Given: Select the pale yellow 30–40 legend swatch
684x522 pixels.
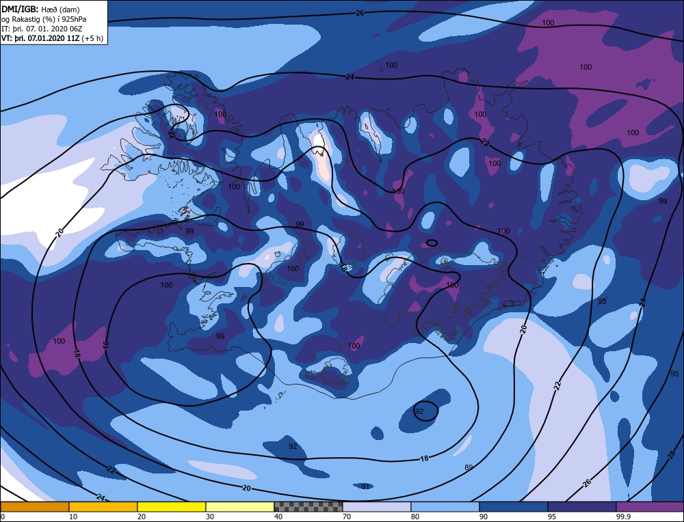Looking at the screenshot, I should [240, 506].
